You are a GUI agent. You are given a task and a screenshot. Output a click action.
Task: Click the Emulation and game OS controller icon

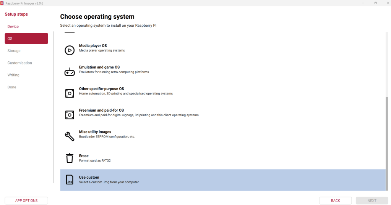[x=70, y=72]
